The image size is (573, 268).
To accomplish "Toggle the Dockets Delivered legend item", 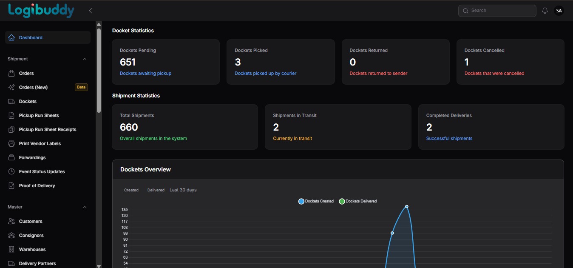I will click(x=357, y=201).
